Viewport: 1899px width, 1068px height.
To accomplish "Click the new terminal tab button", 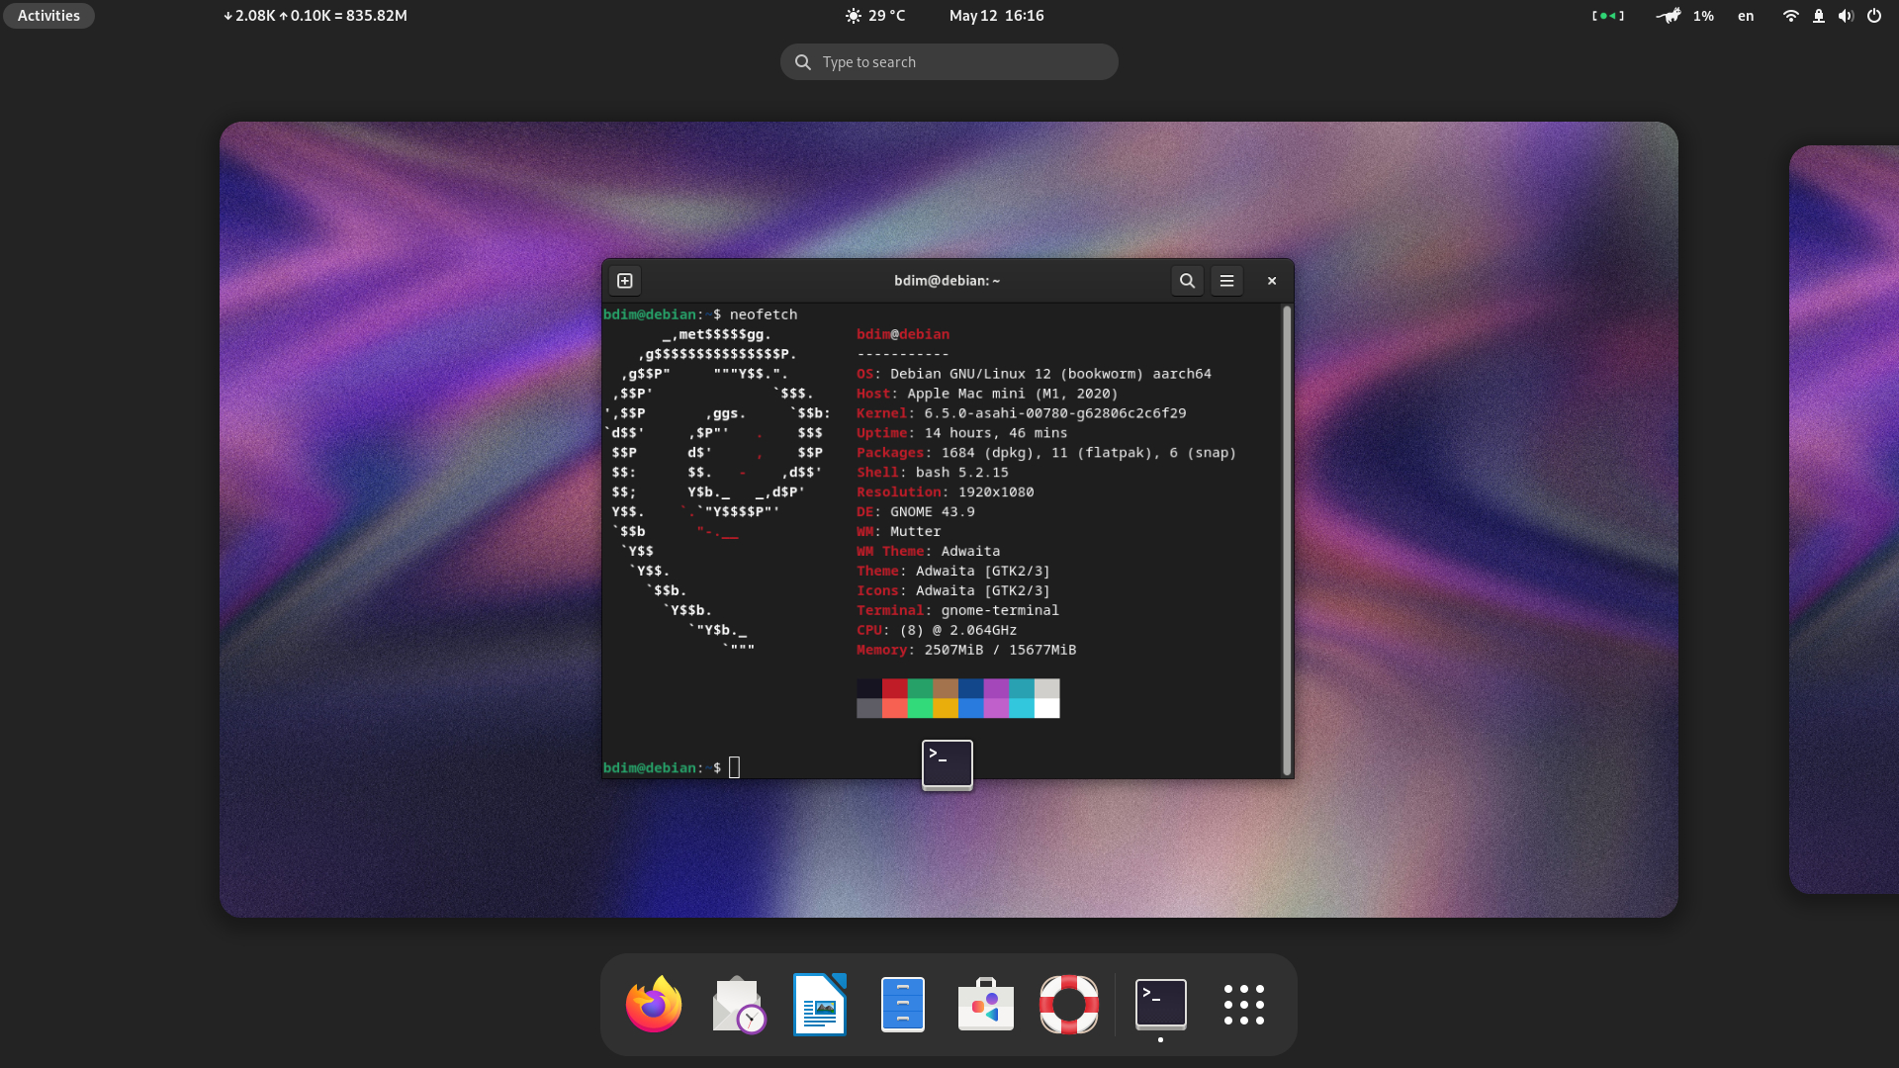I will [x=624, y=280].
